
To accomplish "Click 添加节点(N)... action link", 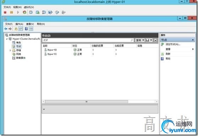I will pos(173,44).
